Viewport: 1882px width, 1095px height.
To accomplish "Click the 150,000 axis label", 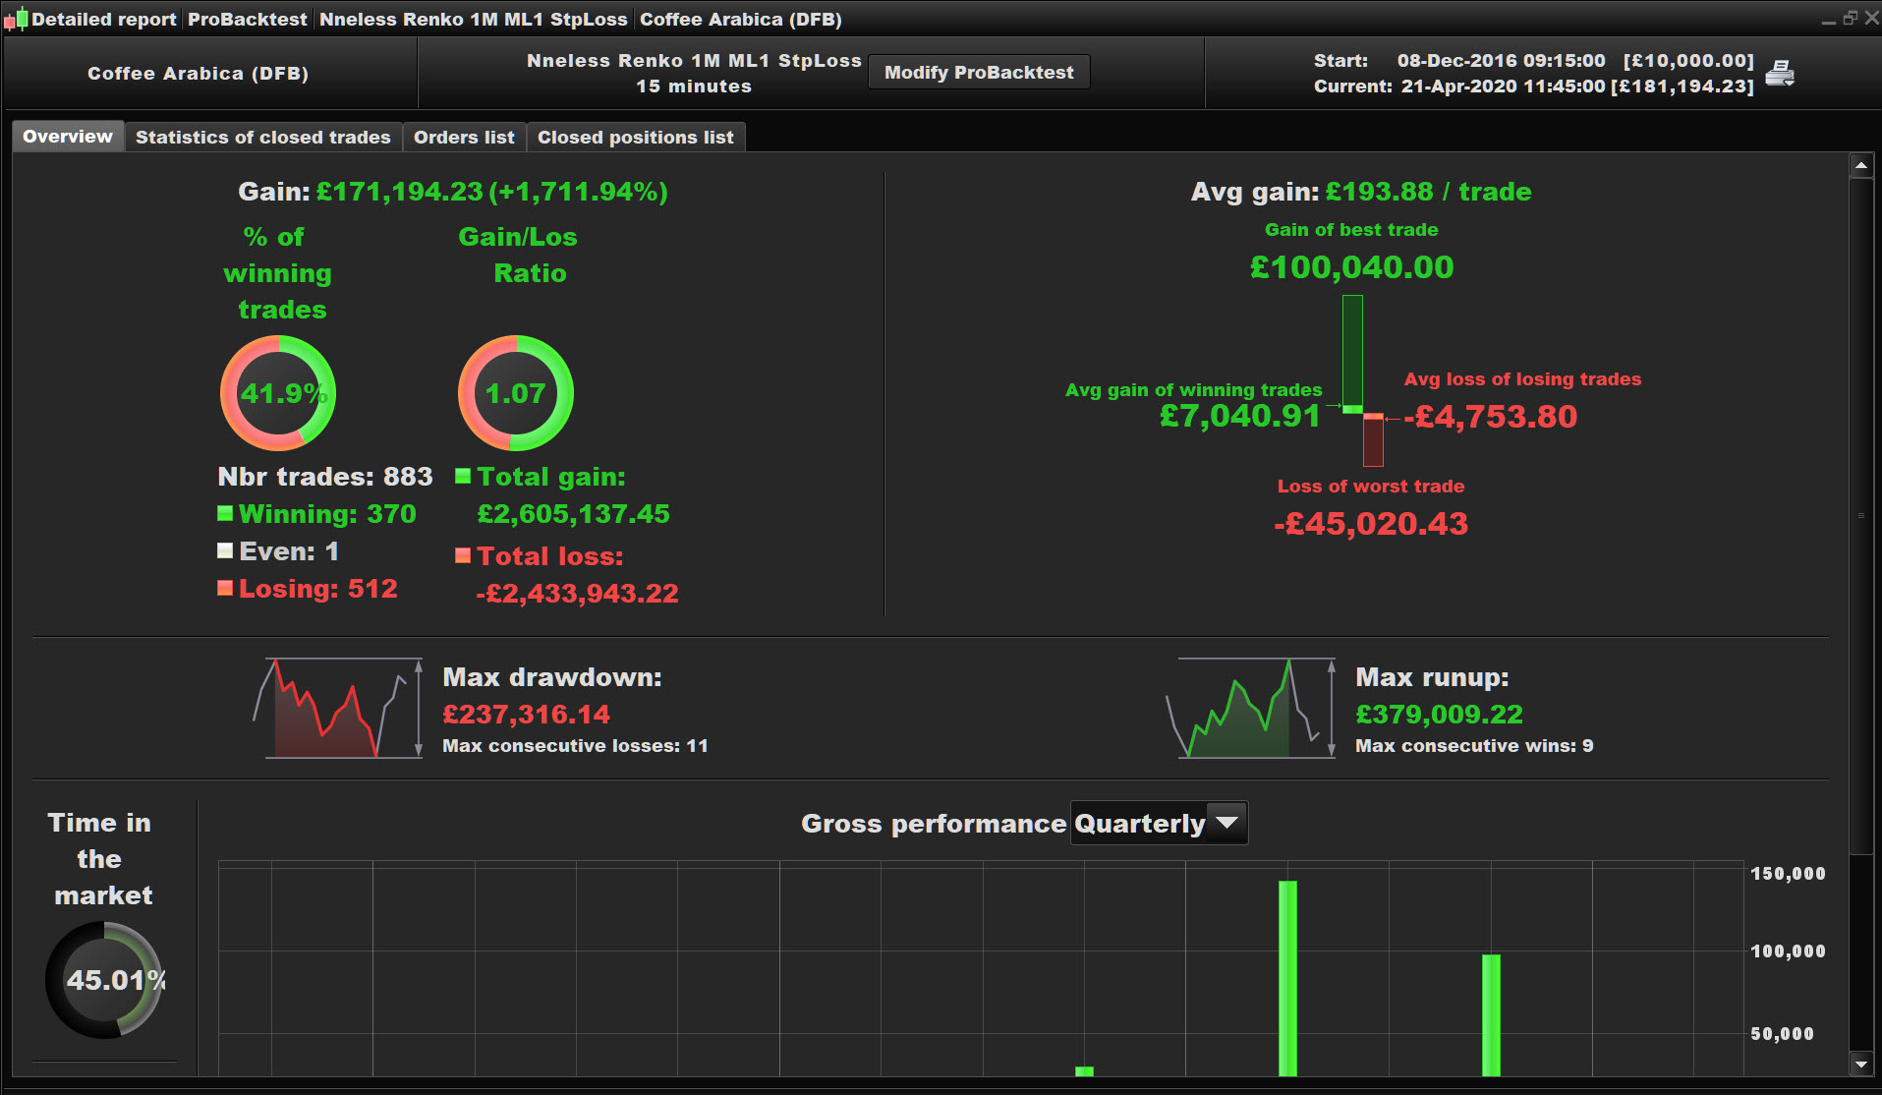I will point(1788,874).
